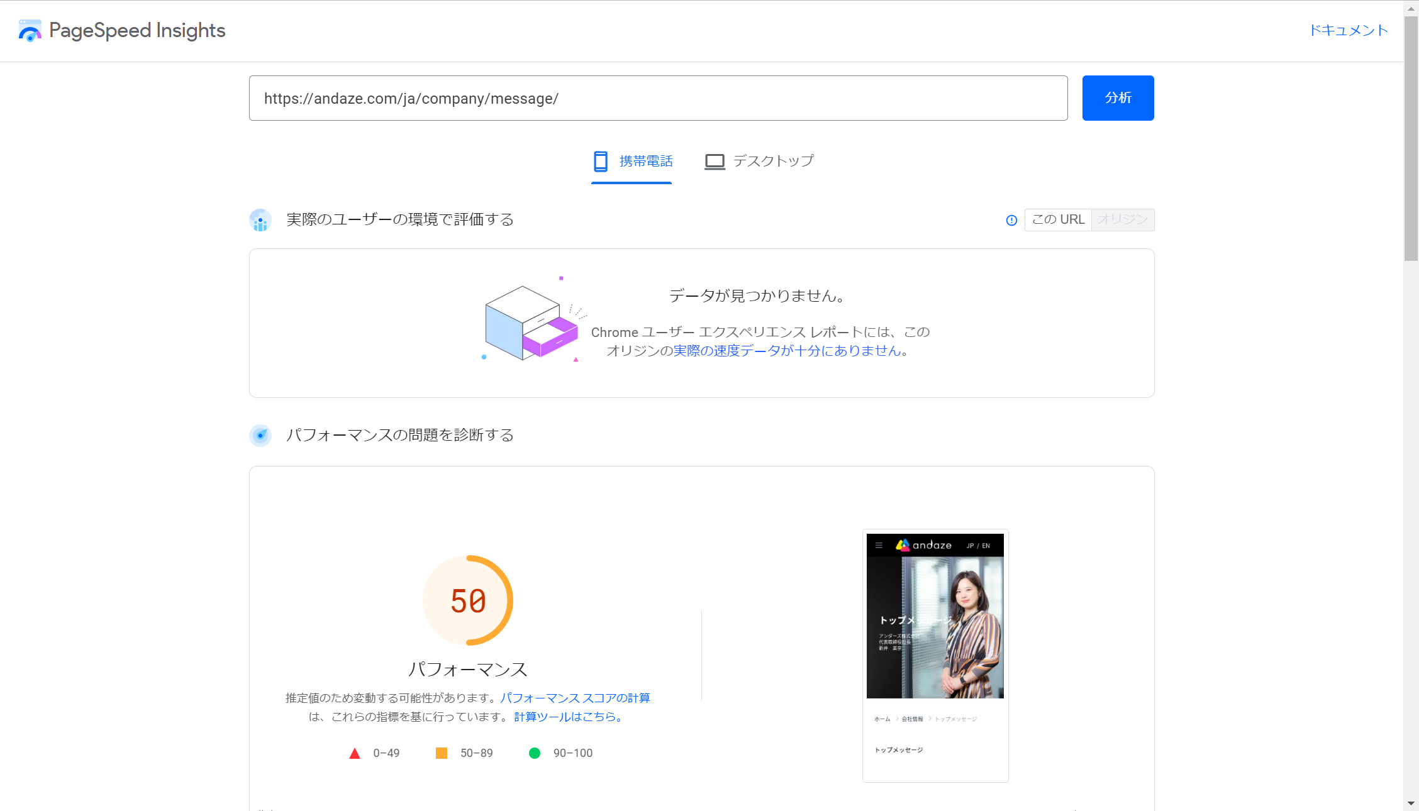This screenshot has height=811, width=1419.
Task: Click the field data users icon
Action: [x=260, y=220]
